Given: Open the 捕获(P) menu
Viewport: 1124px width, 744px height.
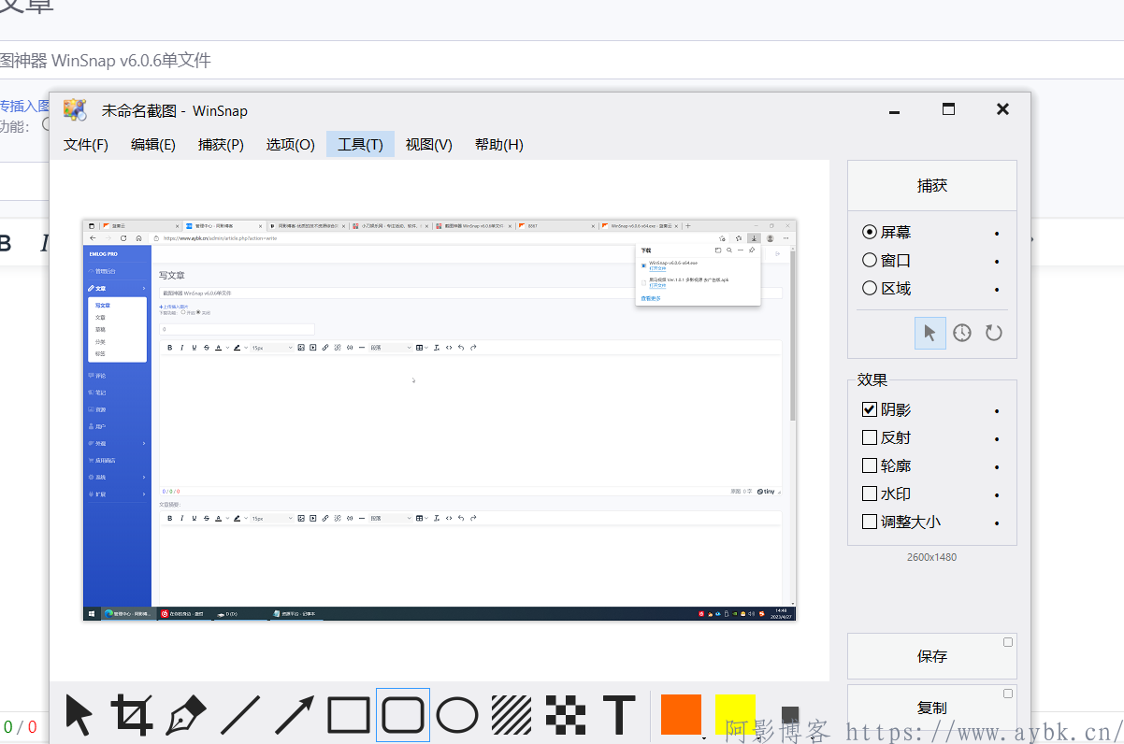Looking at the screenshot, I should point(221,144).
